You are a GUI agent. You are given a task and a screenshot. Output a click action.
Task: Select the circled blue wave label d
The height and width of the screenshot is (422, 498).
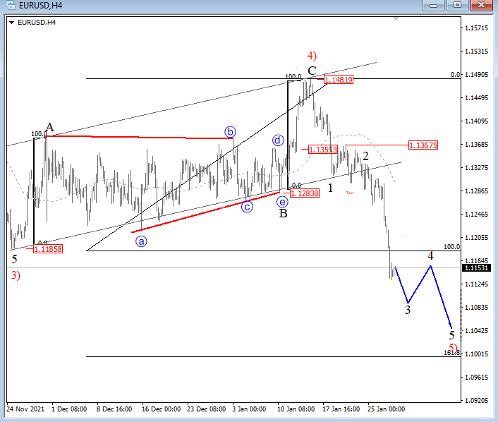pyautogui.click(x=278, y=140)
